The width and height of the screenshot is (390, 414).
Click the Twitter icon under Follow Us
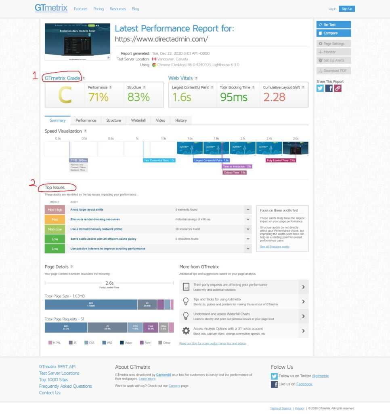point(274,376)
